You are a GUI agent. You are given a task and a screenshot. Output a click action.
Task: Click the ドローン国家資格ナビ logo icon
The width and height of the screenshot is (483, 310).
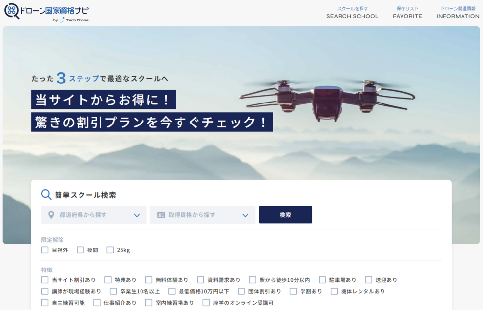(12, 11)
